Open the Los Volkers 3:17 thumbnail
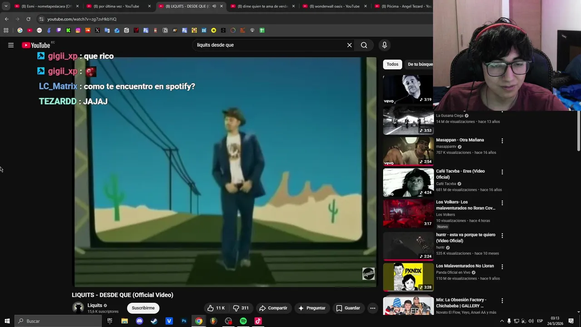This screenshot has width=581, height=327. (408, 213)
